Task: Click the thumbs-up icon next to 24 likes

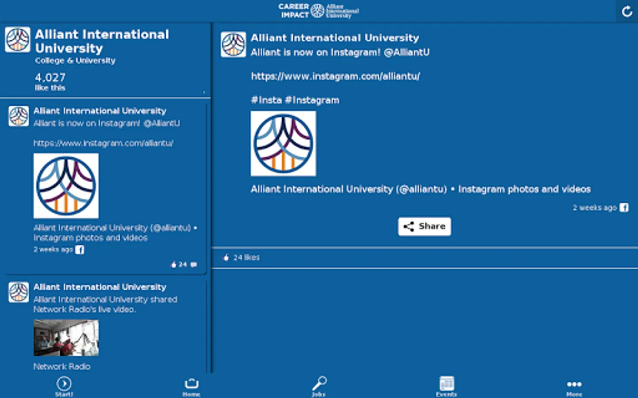Action: click(226, 257)
